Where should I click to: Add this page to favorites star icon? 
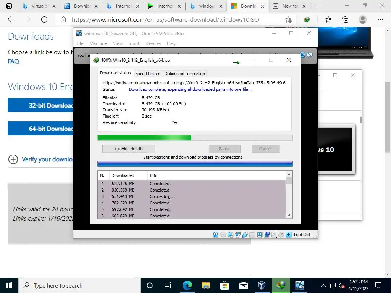click(288, 20)
